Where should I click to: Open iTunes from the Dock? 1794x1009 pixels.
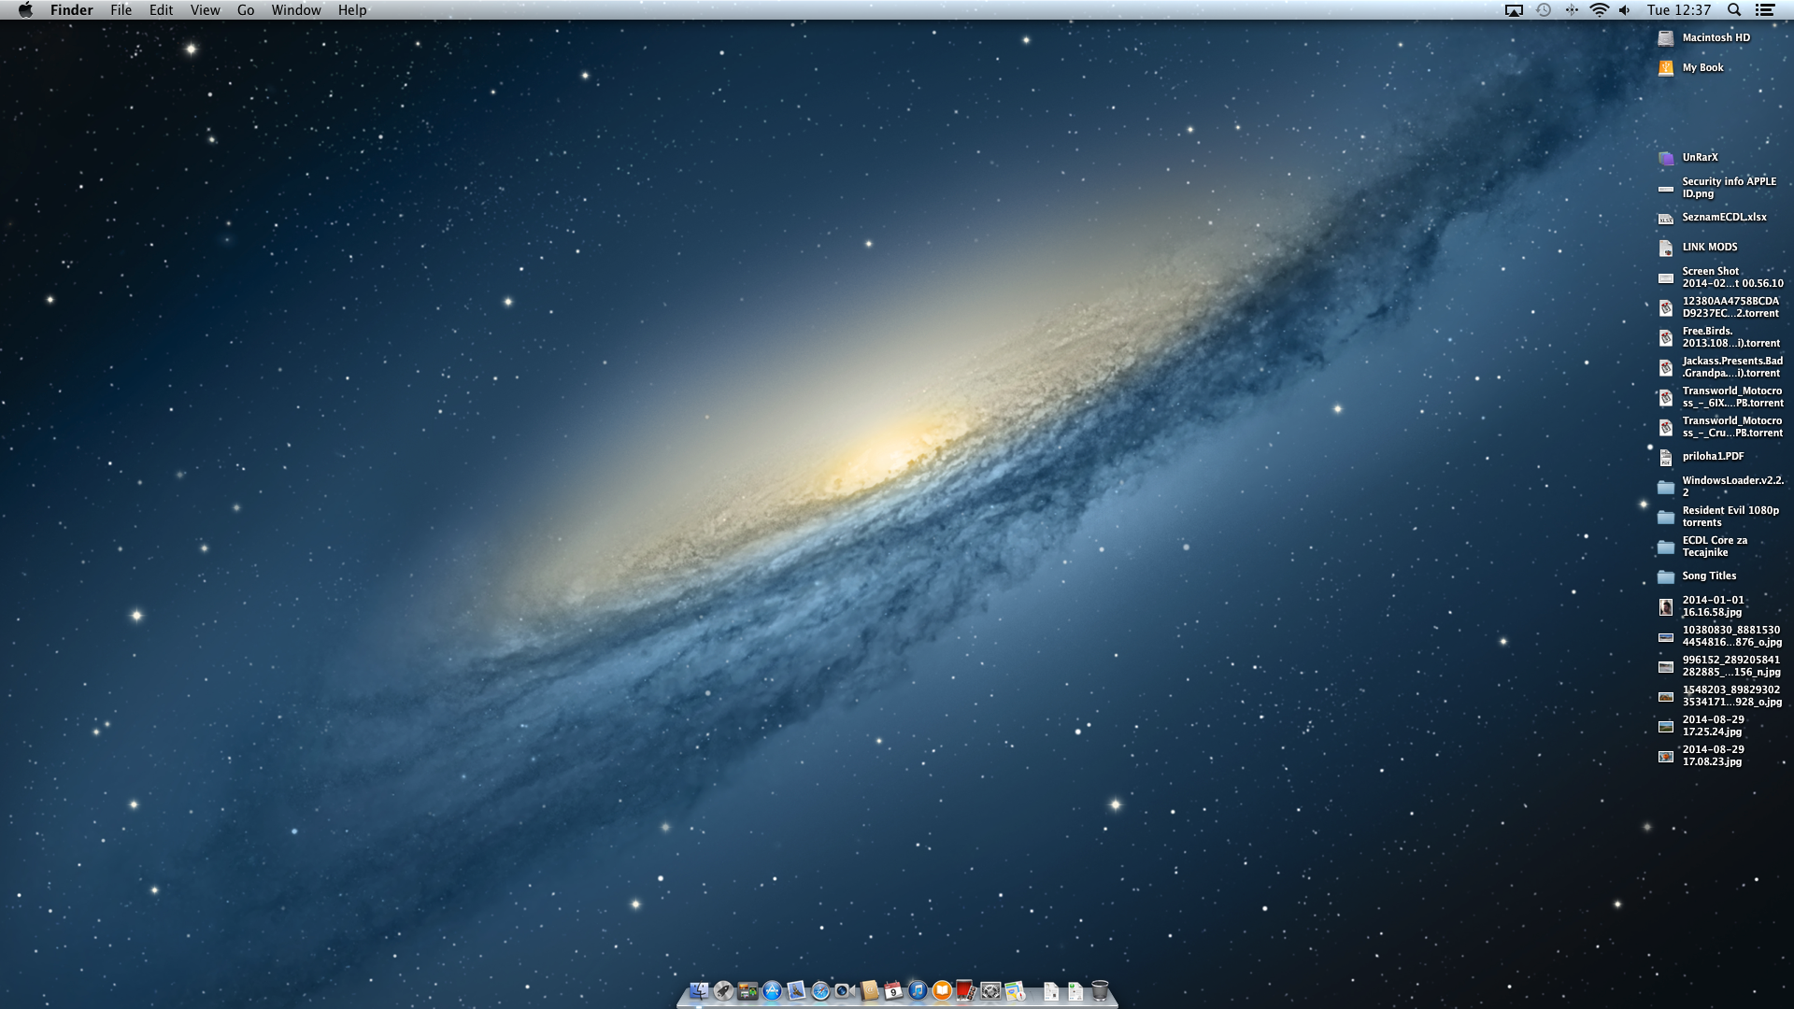click(918, 990)
